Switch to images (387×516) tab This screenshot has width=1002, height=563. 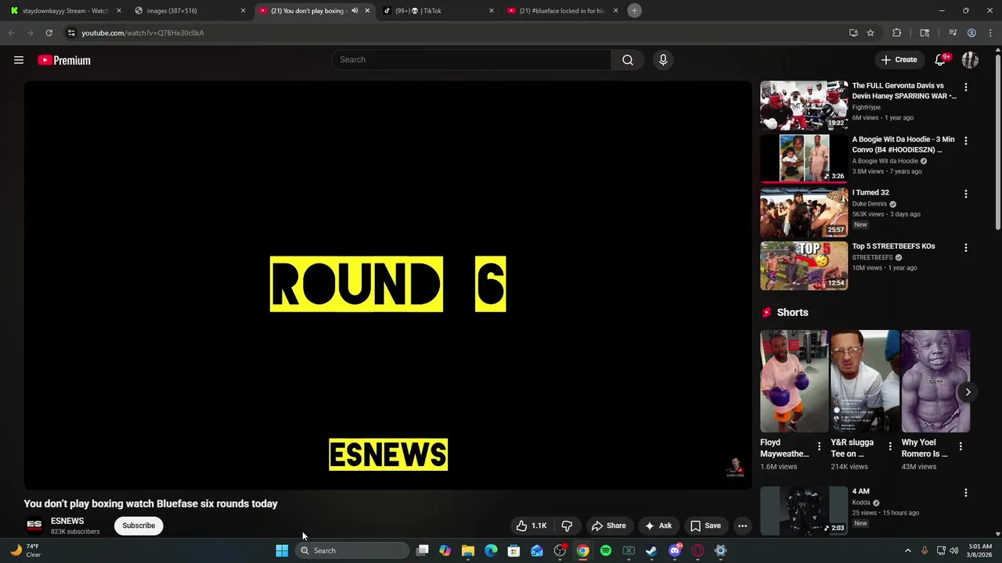[190, 11]
